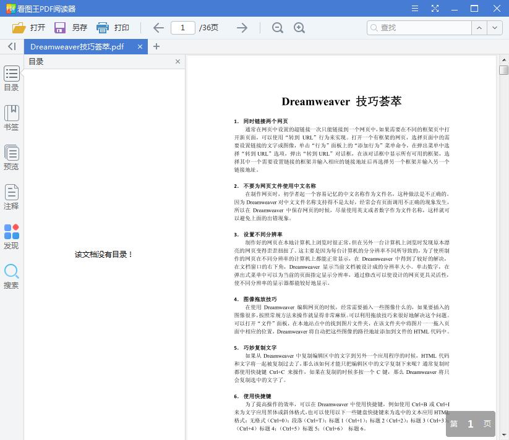Viewport: 509px width, 440px height.
Task: Switch to the Dreamweaver技巧荟萃.pdf tab
Action: [77, 46]
